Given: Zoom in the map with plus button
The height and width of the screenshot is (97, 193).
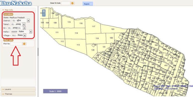Looking at the screenshot, I should pos(44,11).
